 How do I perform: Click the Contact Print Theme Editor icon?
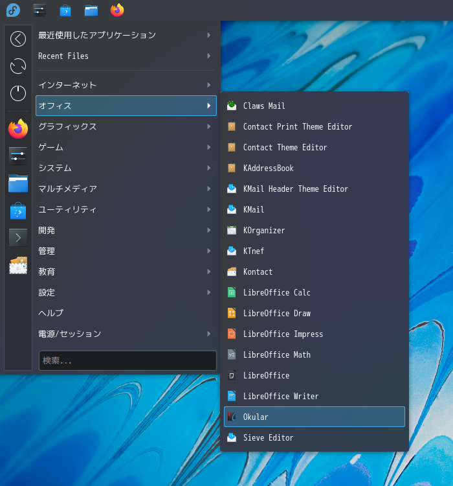(232, 126)
